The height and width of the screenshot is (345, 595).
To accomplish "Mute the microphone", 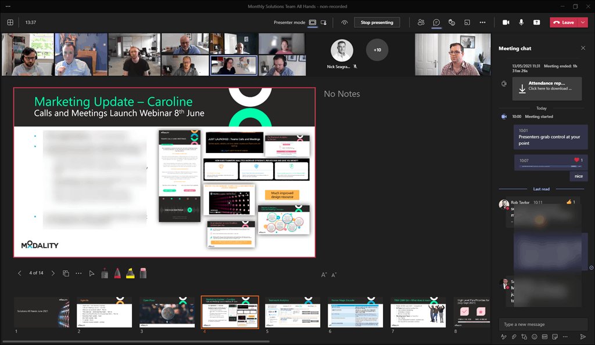I will pos(521,22).
